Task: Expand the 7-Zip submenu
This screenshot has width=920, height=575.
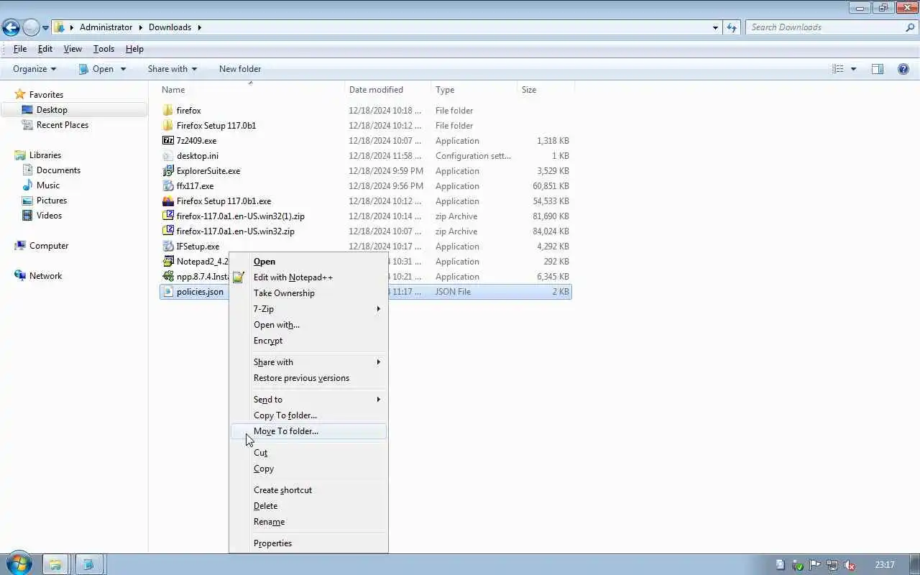Action: point(308,309)
